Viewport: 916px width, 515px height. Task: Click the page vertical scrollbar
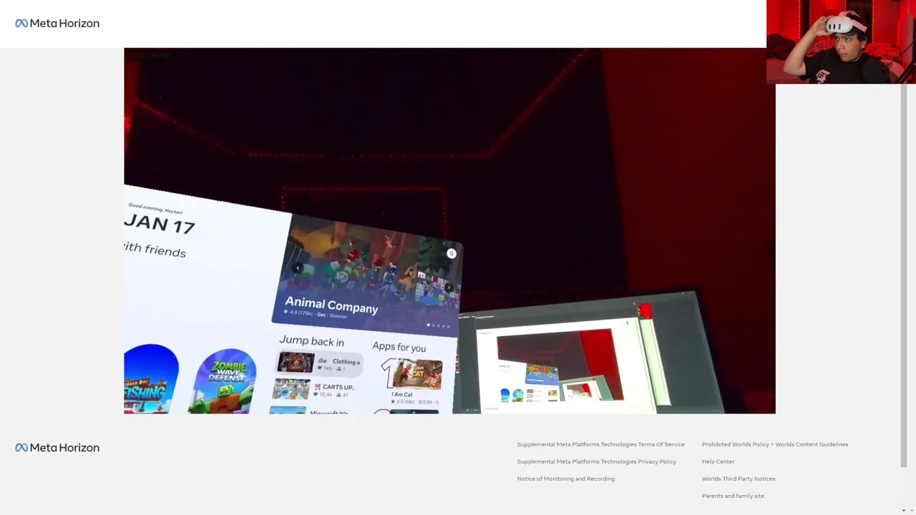[x=904, y=275]
